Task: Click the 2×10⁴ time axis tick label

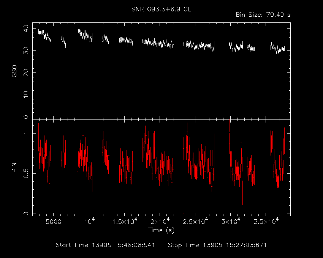Action: 160,221
